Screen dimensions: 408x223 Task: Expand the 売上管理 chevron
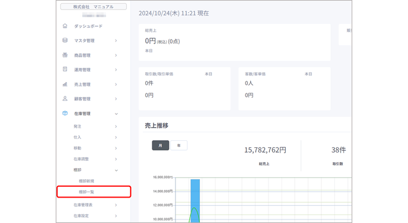116,85
